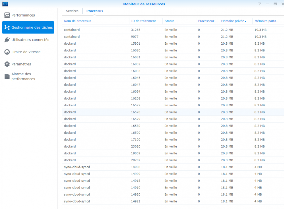This screenshot has height=209, width=284.
Task: Sort by Mémoire partagée column header
Action: [266, 21]
